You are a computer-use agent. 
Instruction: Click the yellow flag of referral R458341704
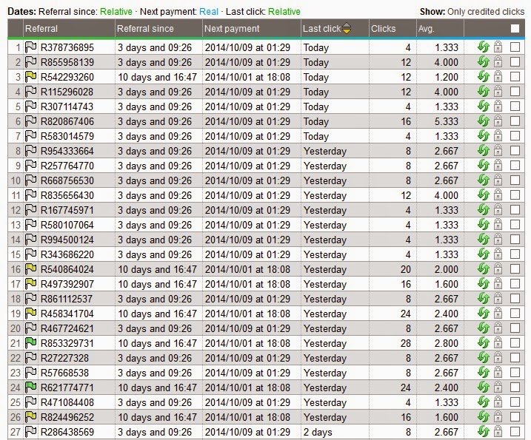30,314
